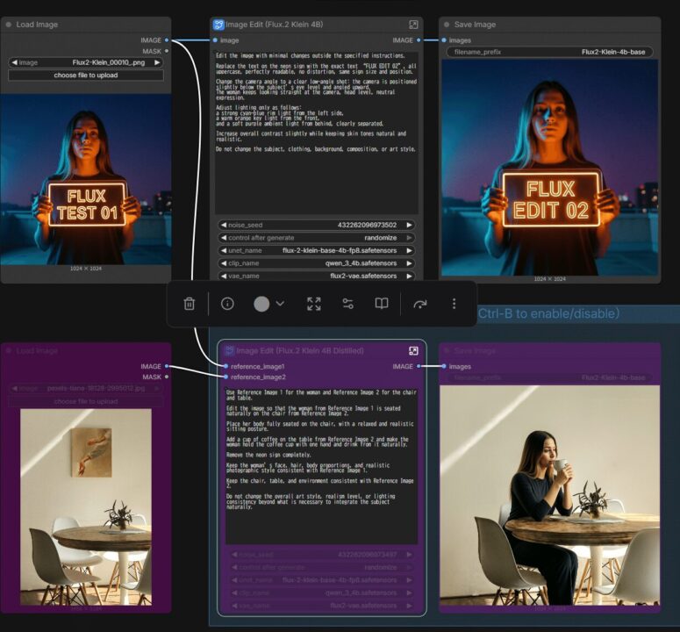
Task: Click the expand-arrows icon in floating toolbar
Action: click(313, 304)
